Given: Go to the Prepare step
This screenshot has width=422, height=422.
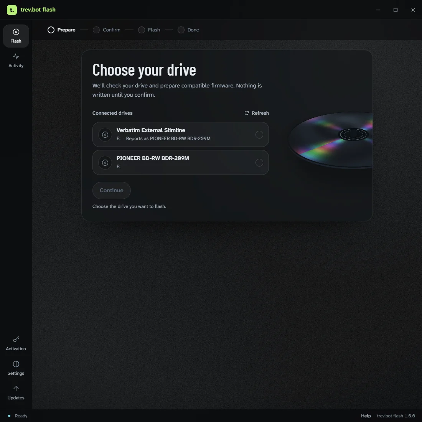Looking at the screenshot, I should 61,30.
